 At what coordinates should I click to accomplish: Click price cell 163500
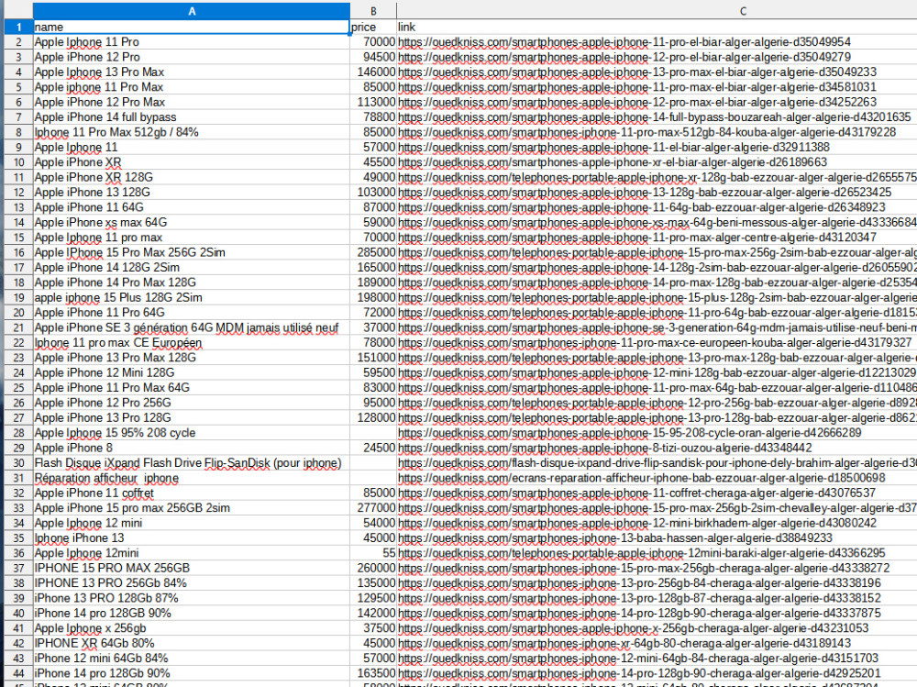pos(373,673)
